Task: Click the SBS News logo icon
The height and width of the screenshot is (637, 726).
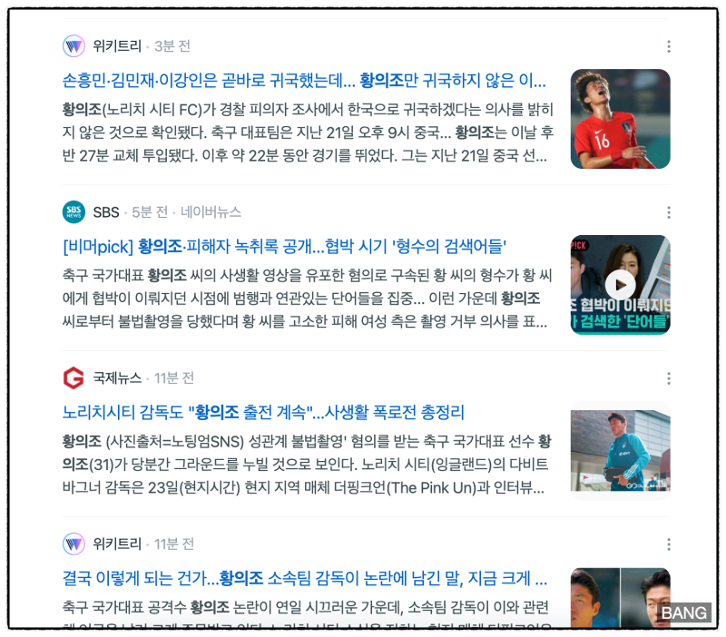Action: tap(74, 212)
